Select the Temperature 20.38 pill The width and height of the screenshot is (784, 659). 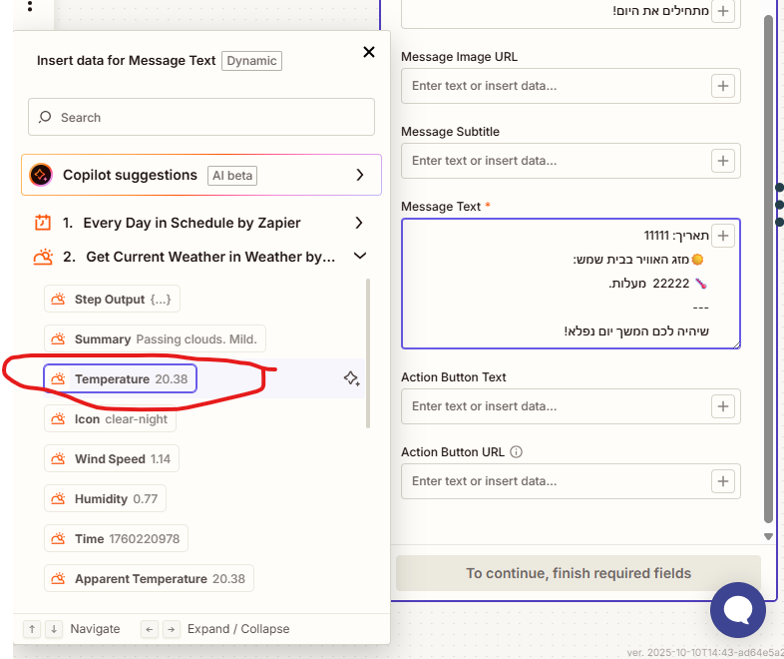(x=121, y=379)
